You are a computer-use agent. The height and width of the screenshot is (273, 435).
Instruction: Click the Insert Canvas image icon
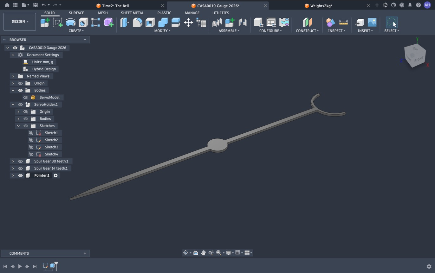coord(372,22)
